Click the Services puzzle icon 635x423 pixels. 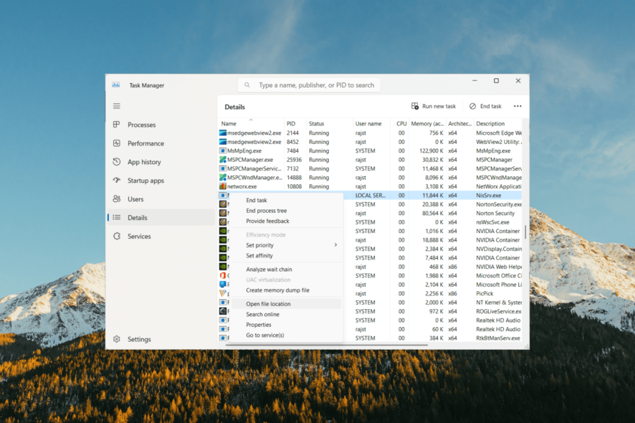point(117,237)
